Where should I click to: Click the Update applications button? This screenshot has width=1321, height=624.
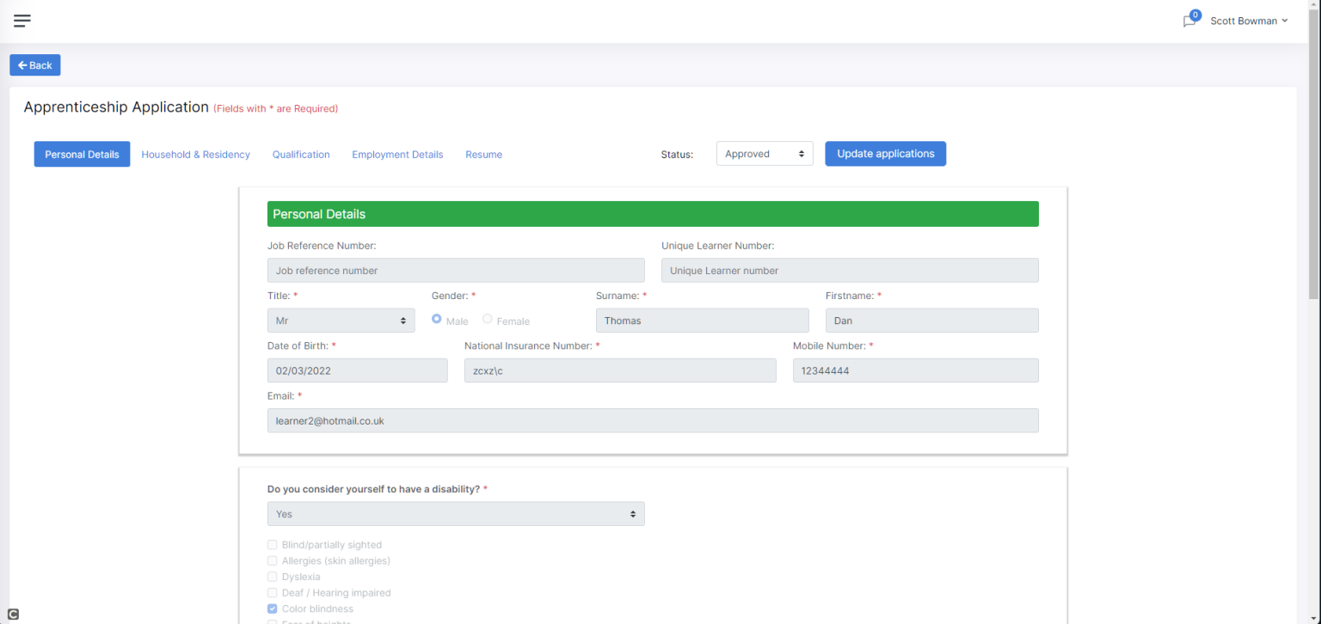click(885, 153)
